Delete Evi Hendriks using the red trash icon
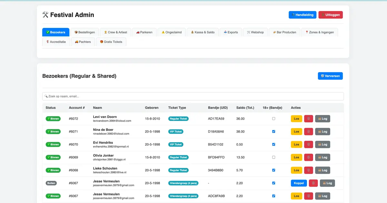 308,144
